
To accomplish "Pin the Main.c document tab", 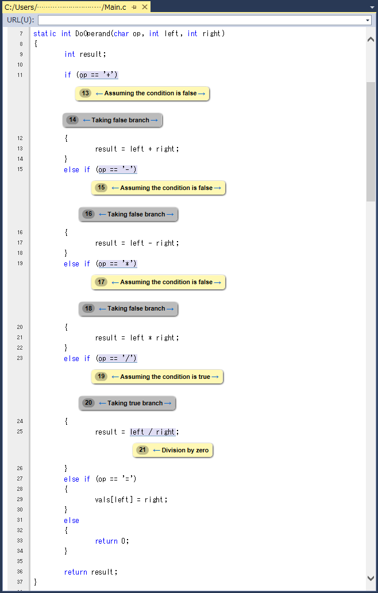I will (134, 7).
